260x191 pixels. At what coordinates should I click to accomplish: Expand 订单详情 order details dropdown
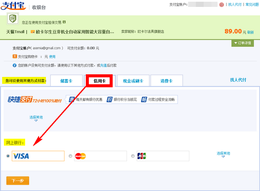[243, 43]
